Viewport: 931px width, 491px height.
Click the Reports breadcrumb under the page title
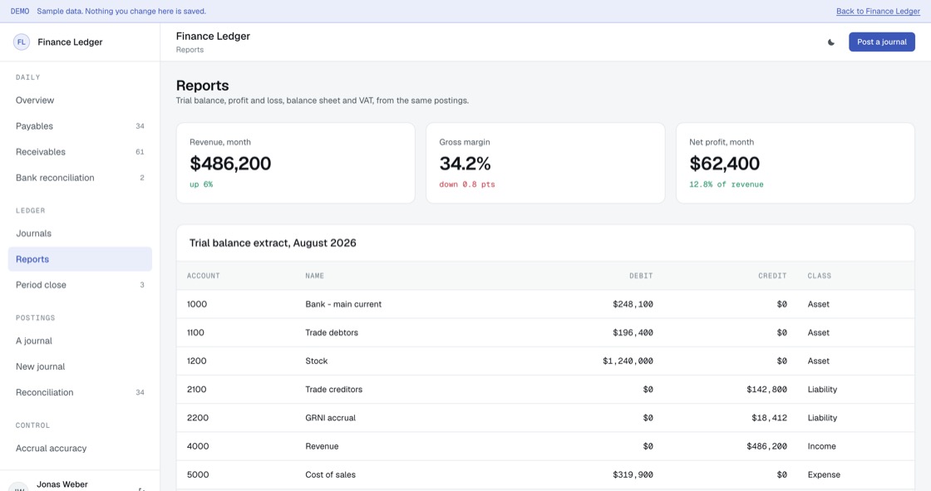pyautogui.click(x=190, y=50)
